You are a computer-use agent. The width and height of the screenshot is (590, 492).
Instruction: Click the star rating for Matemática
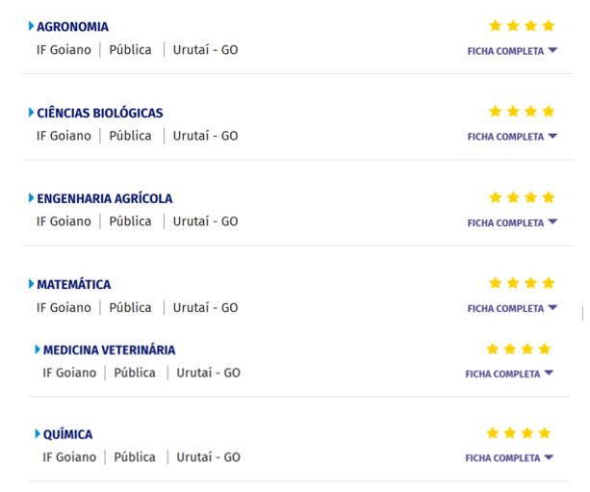click(x=522, y=283)
